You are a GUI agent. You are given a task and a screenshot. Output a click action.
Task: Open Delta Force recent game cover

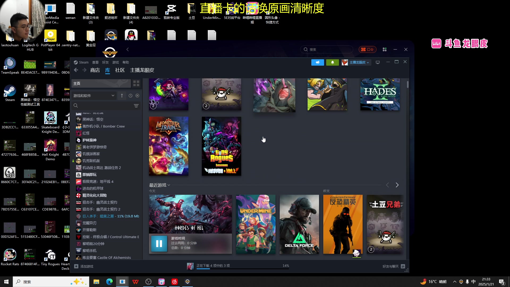(299, 224)
